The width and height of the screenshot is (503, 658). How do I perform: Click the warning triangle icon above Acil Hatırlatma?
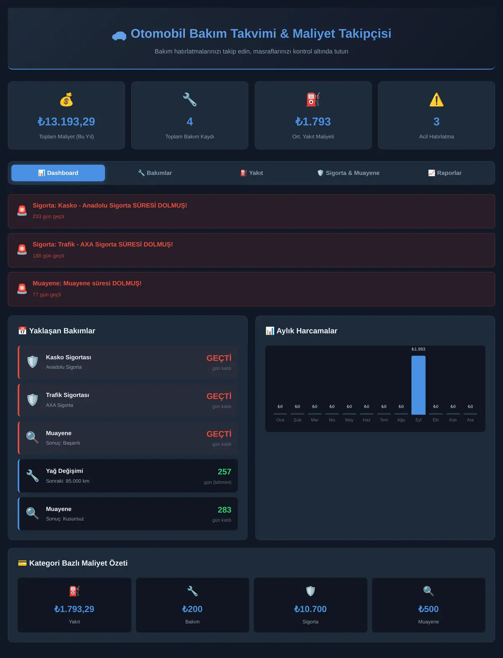tap(436, 100)
